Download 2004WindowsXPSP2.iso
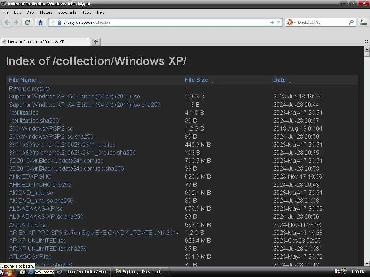Image resolution: width=370 pixels, height=277 pixels. point(41,129)
